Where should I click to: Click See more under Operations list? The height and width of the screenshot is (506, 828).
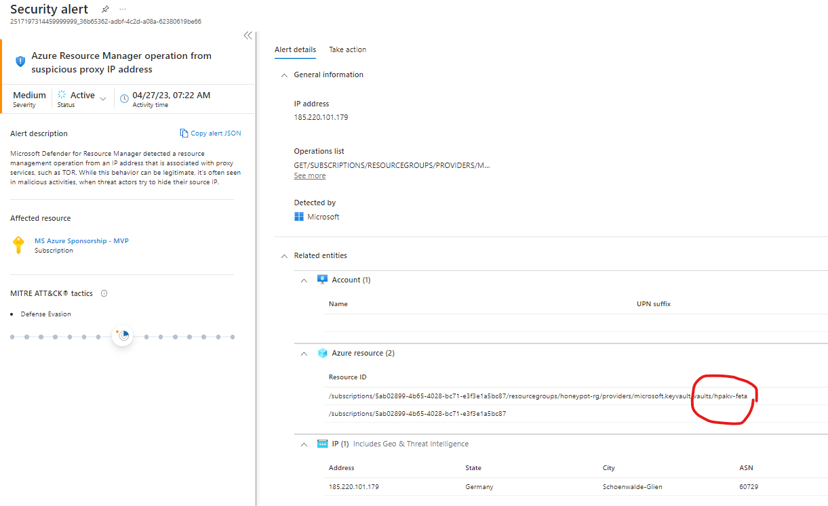click(309, 175)
